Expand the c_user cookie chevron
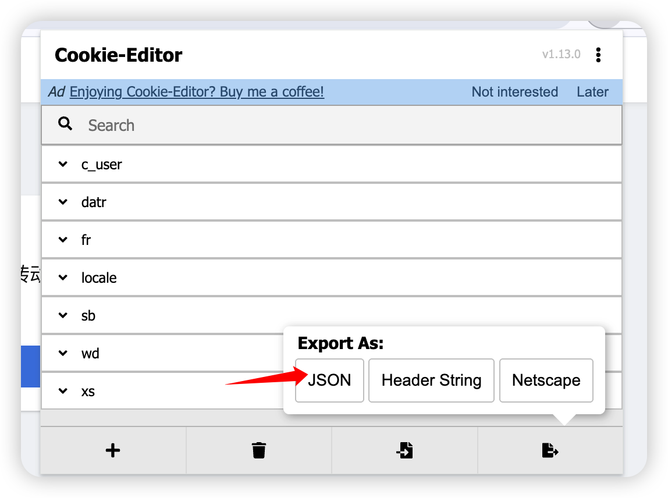668x498 pixels. tap(63, 165)
